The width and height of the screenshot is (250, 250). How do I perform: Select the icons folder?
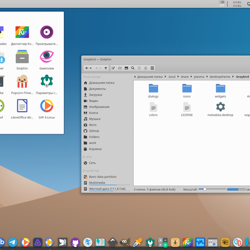click(187, 91)
